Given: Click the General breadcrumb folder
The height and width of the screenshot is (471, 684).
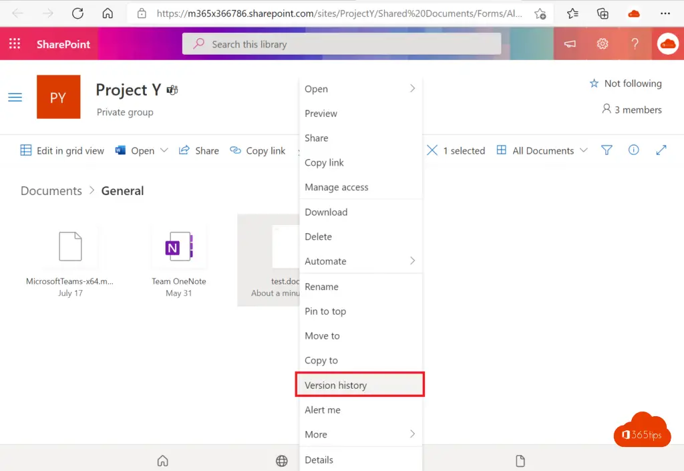Looking at the screenshot, I should coord(122,190).
